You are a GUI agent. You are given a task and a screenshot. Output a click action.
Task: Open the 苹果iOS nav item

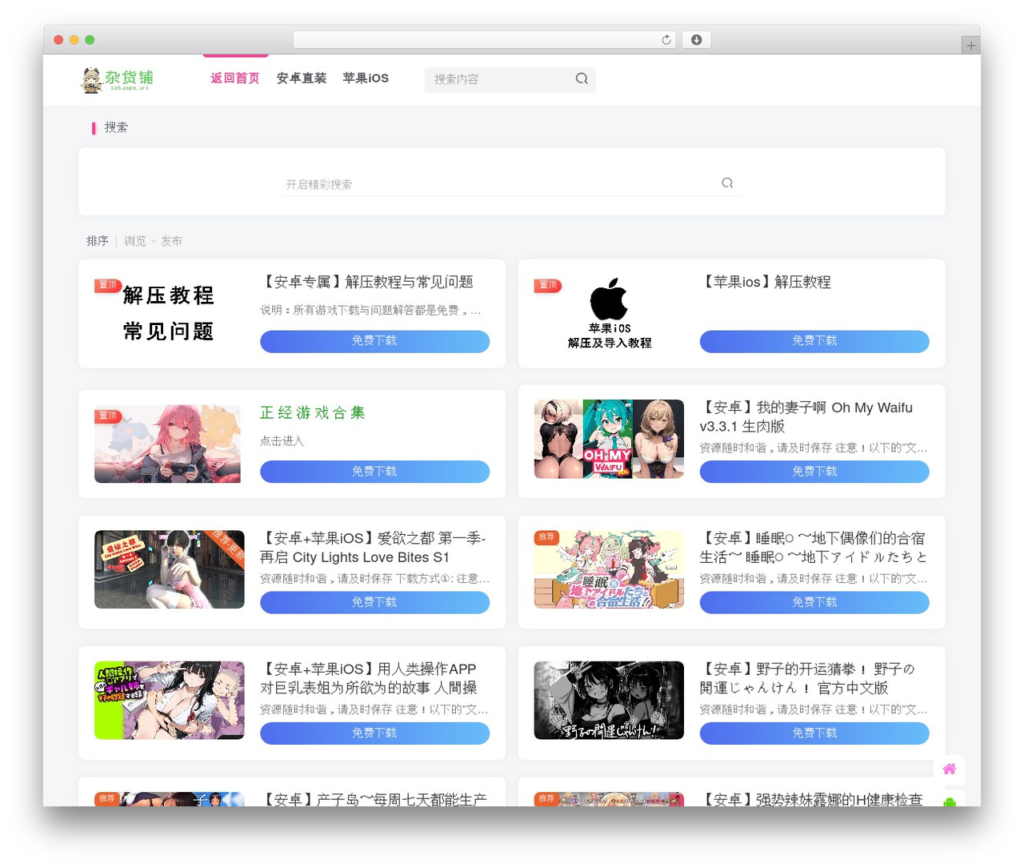coord(366,78)
